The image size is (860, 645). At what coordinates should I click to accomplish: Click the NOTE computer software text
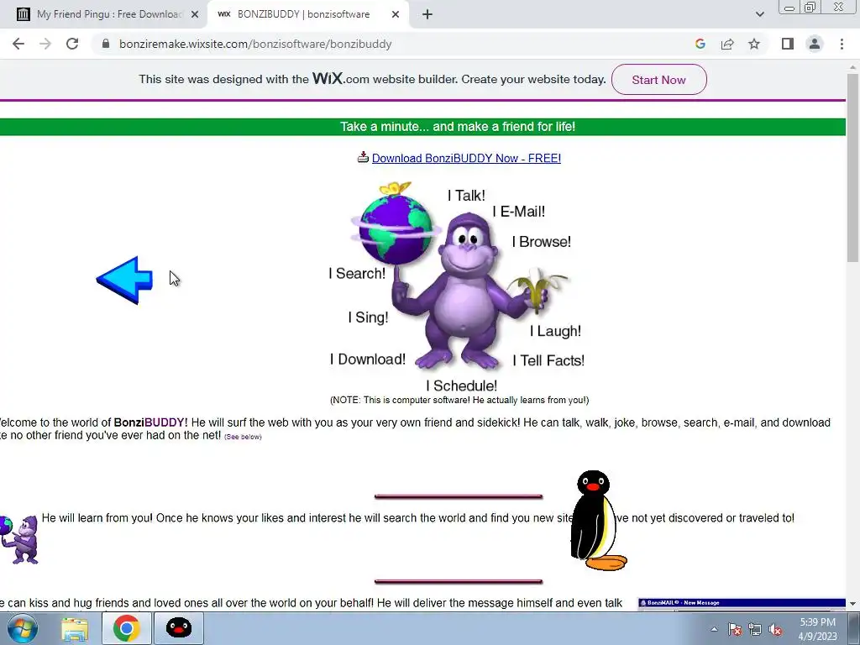459,401
